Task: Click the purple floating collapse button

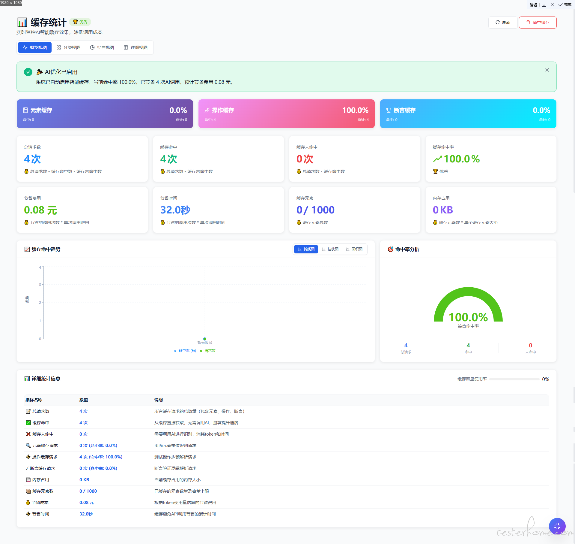Action: [x=557, y=526]
